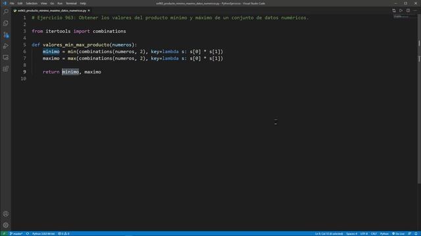Screen dimensions: 421x236
Task: Click the highlighted 'minimo' variable on line 6
Action: (51, 51)
